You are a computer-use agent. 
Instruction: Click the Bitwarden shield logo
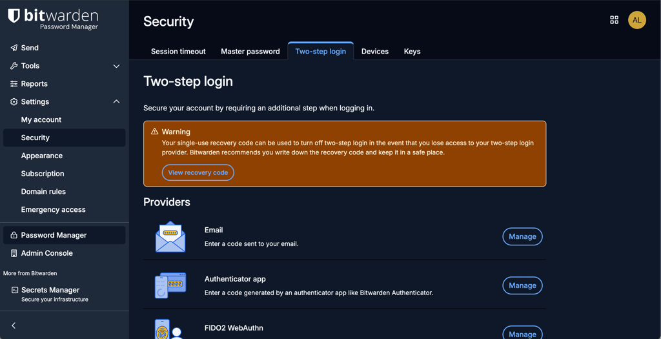pos(14,16)
